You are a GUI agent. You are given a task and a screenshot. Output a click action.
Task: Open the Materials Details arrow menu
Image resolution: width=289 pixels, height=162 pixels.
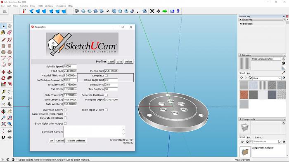point(284,78)
